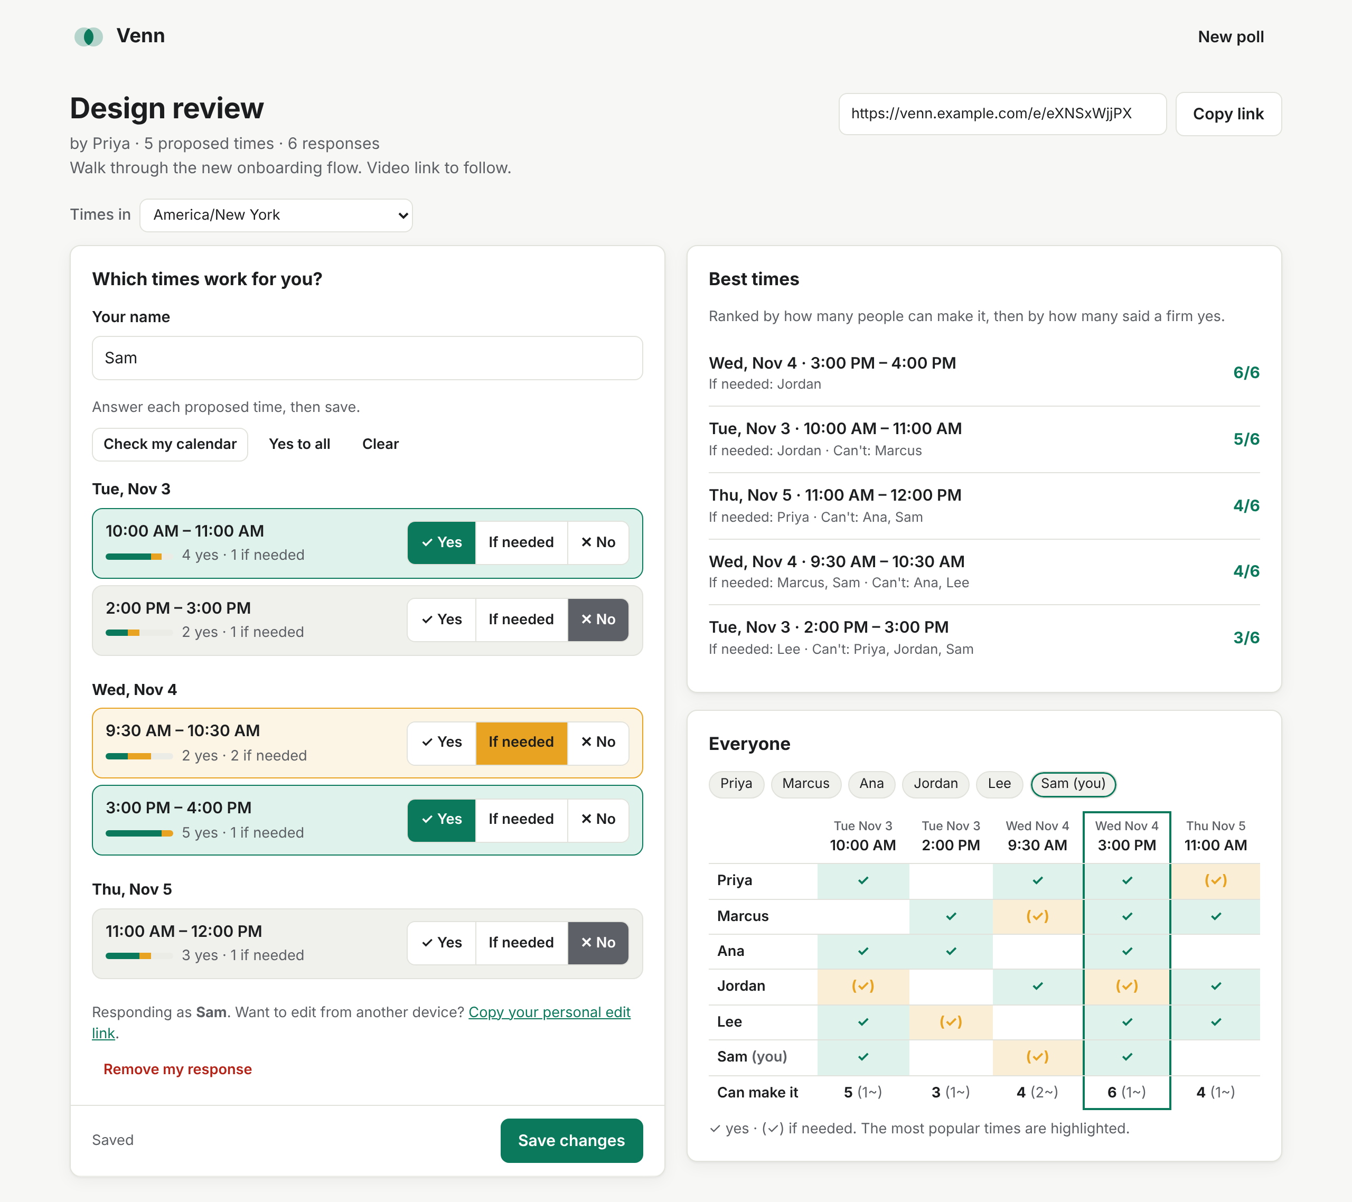Click the timezone dropdown chevron arrow
This screenshot has width=1352, height=1202.
click(403, 215)
